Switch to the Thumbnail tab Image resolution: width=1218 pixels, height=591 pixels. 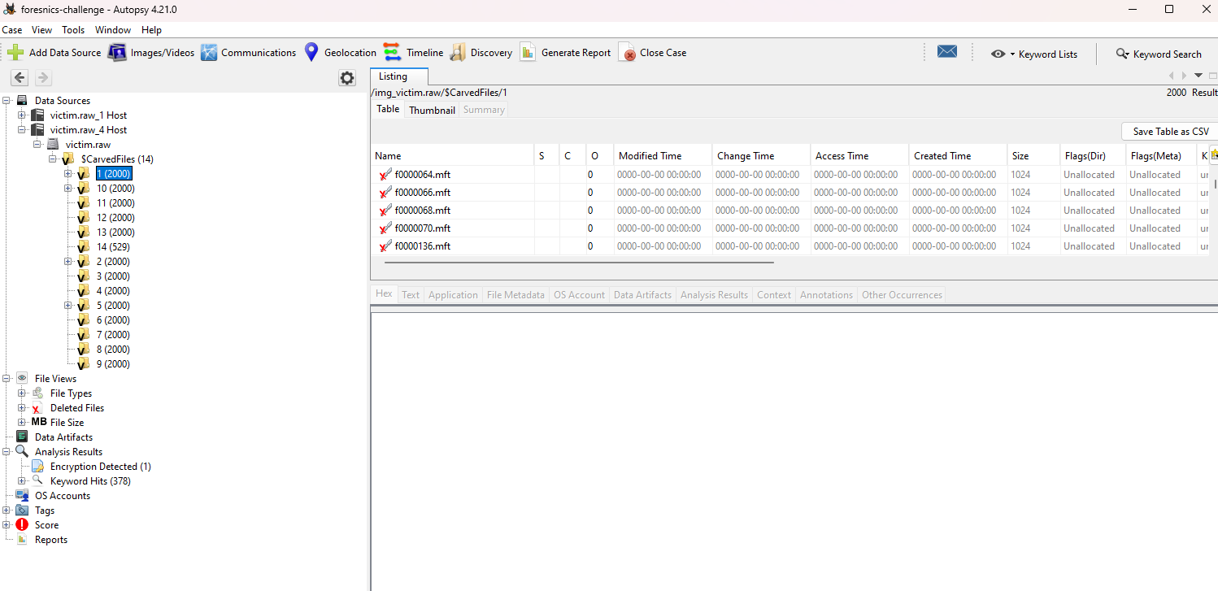pos(432,110)
